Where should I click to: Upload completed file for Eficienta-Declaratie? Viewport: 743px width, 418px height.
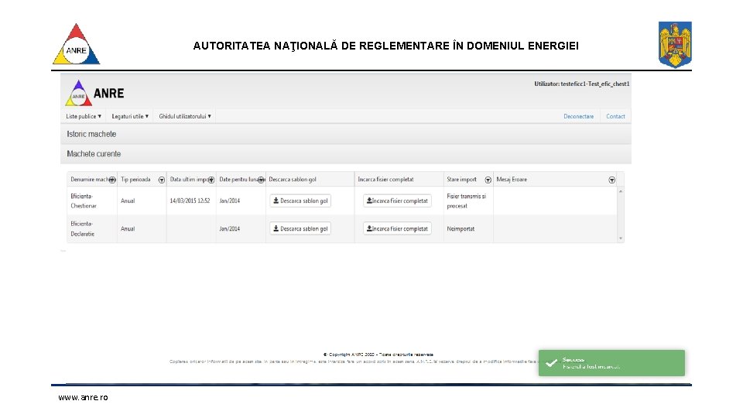[x=397, y=228]
